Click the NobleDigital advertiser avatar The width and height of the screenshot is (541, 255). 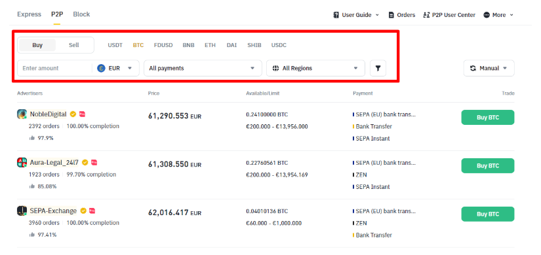22,114
